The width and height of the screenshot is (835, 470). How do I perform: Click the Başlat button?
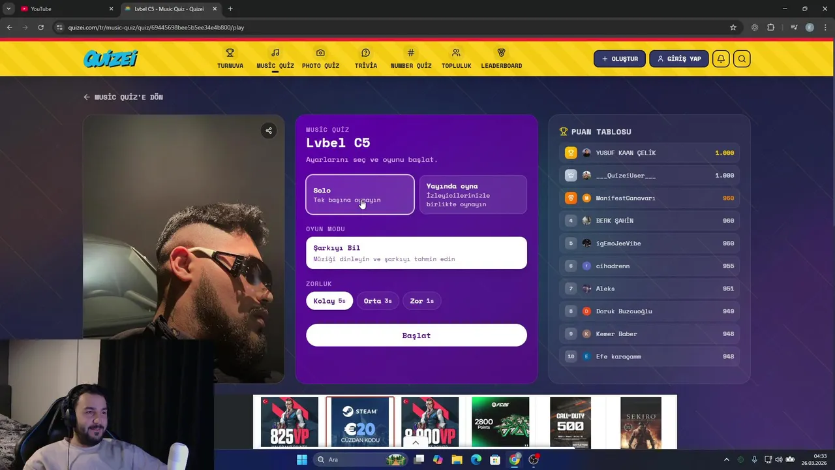point(416,336)
